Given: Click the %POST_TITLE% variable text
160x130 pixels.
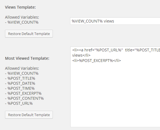Looking at the screenshot, I should (x=21, y=78).
